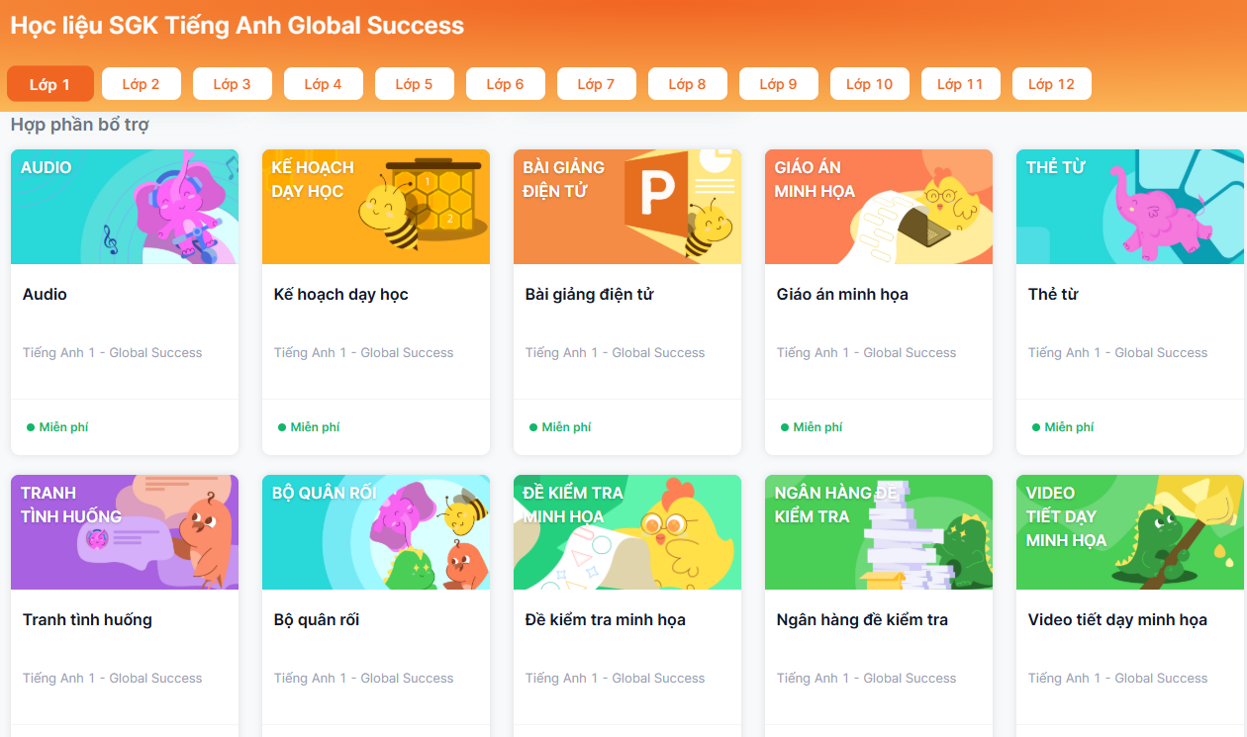Click the Thẻ từ card title
Viewport: 1247px width, 737px height.
pyautogui.click(x=1053, y=294)
